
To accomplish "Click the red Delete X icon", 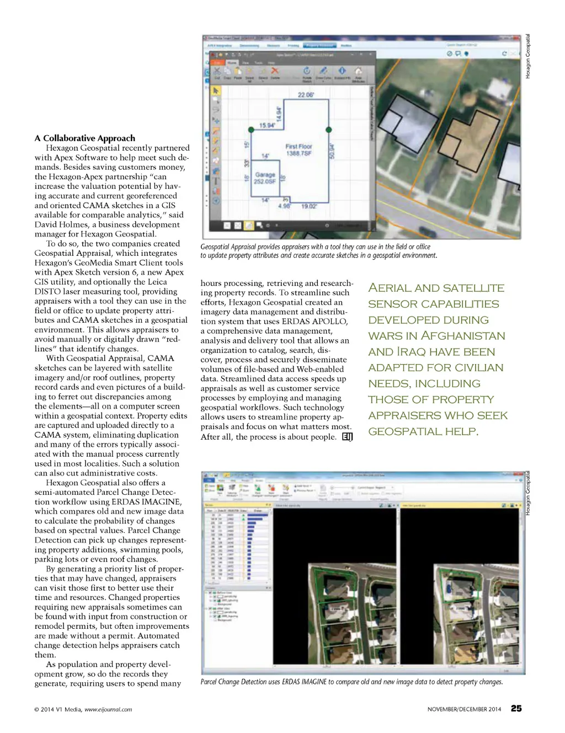I will tap(274, 71).
